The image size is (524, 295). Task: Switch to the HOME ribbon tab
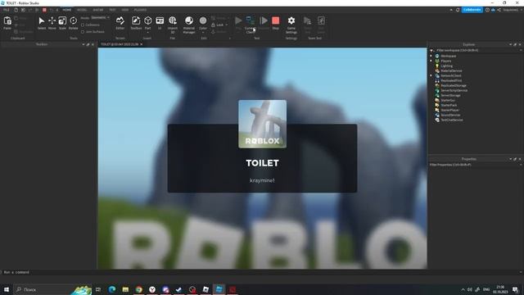[x=67, y=10]
